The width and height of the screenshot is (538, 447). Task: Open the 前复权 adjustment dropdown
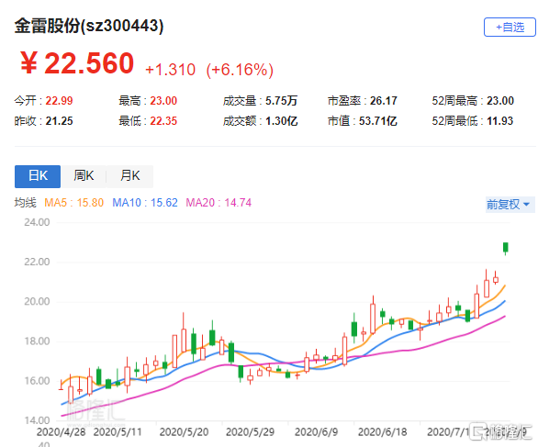click(510, 205)
